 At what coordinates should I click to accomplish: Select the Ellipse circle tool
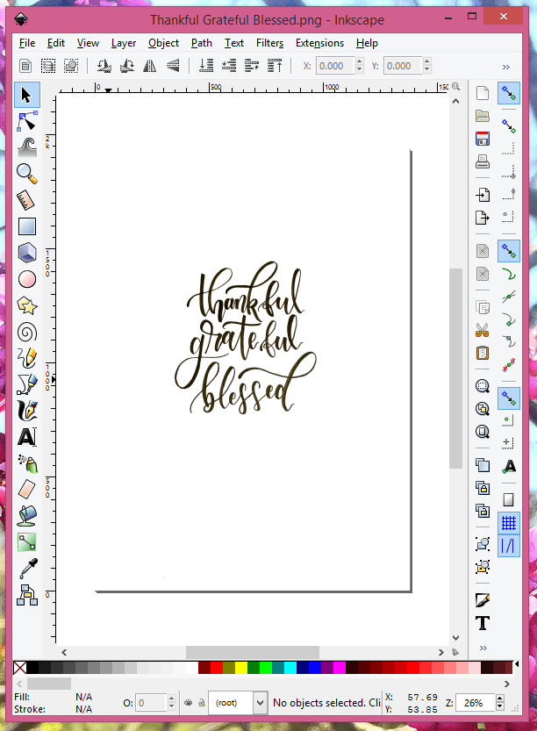[26, 279]
